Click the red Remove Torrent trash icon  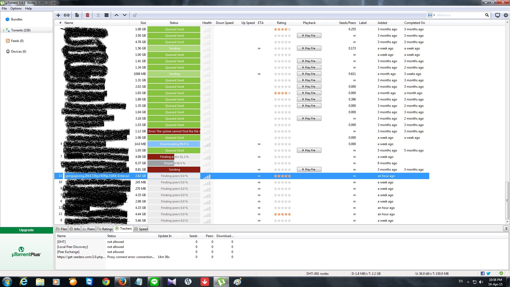tap(87, 15)
